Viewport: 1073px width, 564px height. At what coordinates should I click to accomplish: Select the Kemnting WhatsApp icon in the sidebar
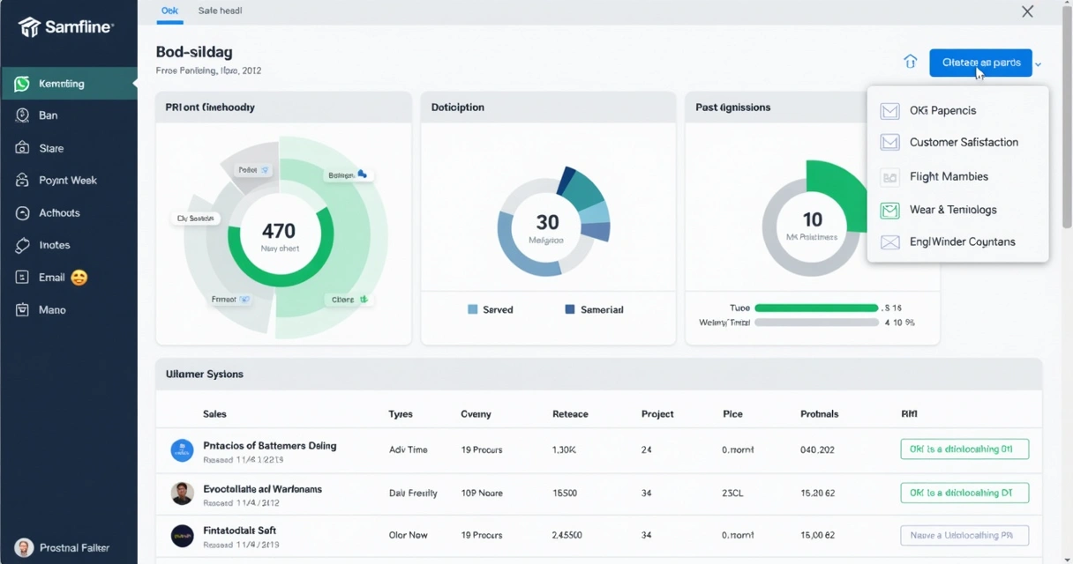(x=21, y=83)
